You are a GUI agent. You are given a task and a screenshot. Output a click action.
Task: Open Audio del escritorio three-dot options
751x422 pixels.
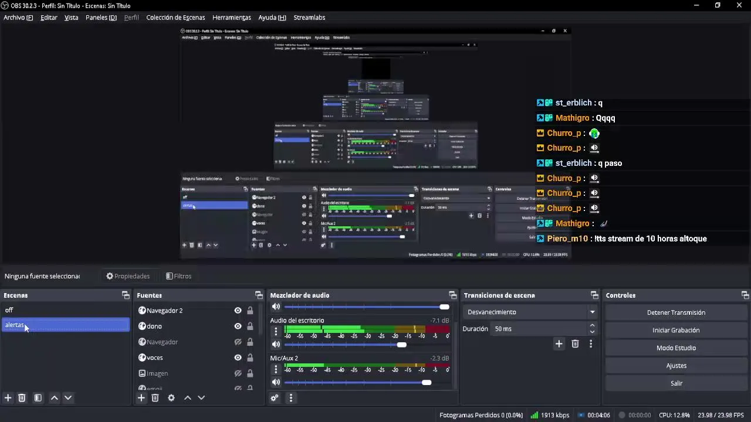[276, 331]
